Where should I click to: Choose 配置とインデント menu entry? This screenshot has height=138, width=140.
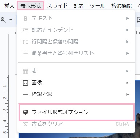pyautogui.click(x=76, y=30)
